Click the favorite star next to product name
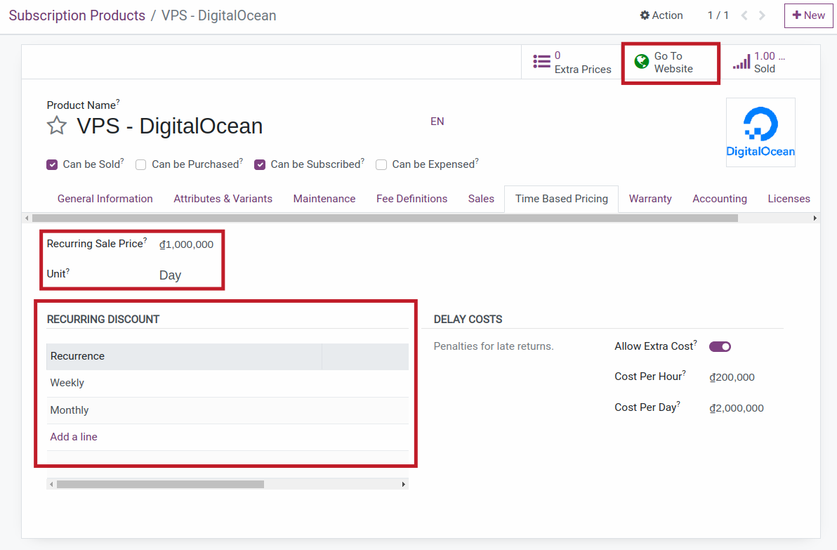Viewport: 837px width, 550px height. [57, 126]
